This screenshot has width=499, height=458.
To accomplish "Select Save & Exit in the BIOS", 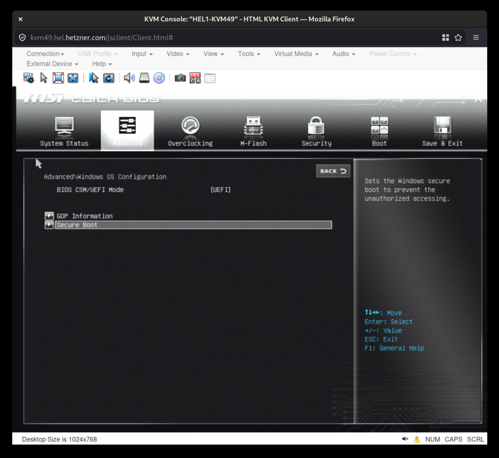I will [442, 130].
